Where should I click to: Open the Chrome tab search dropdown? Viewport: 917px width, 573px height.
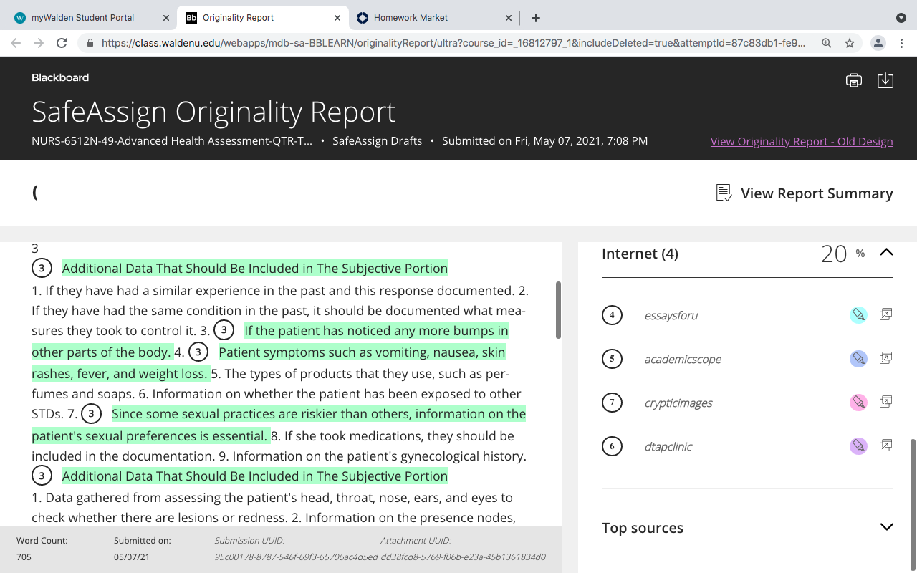click(901, 18)
